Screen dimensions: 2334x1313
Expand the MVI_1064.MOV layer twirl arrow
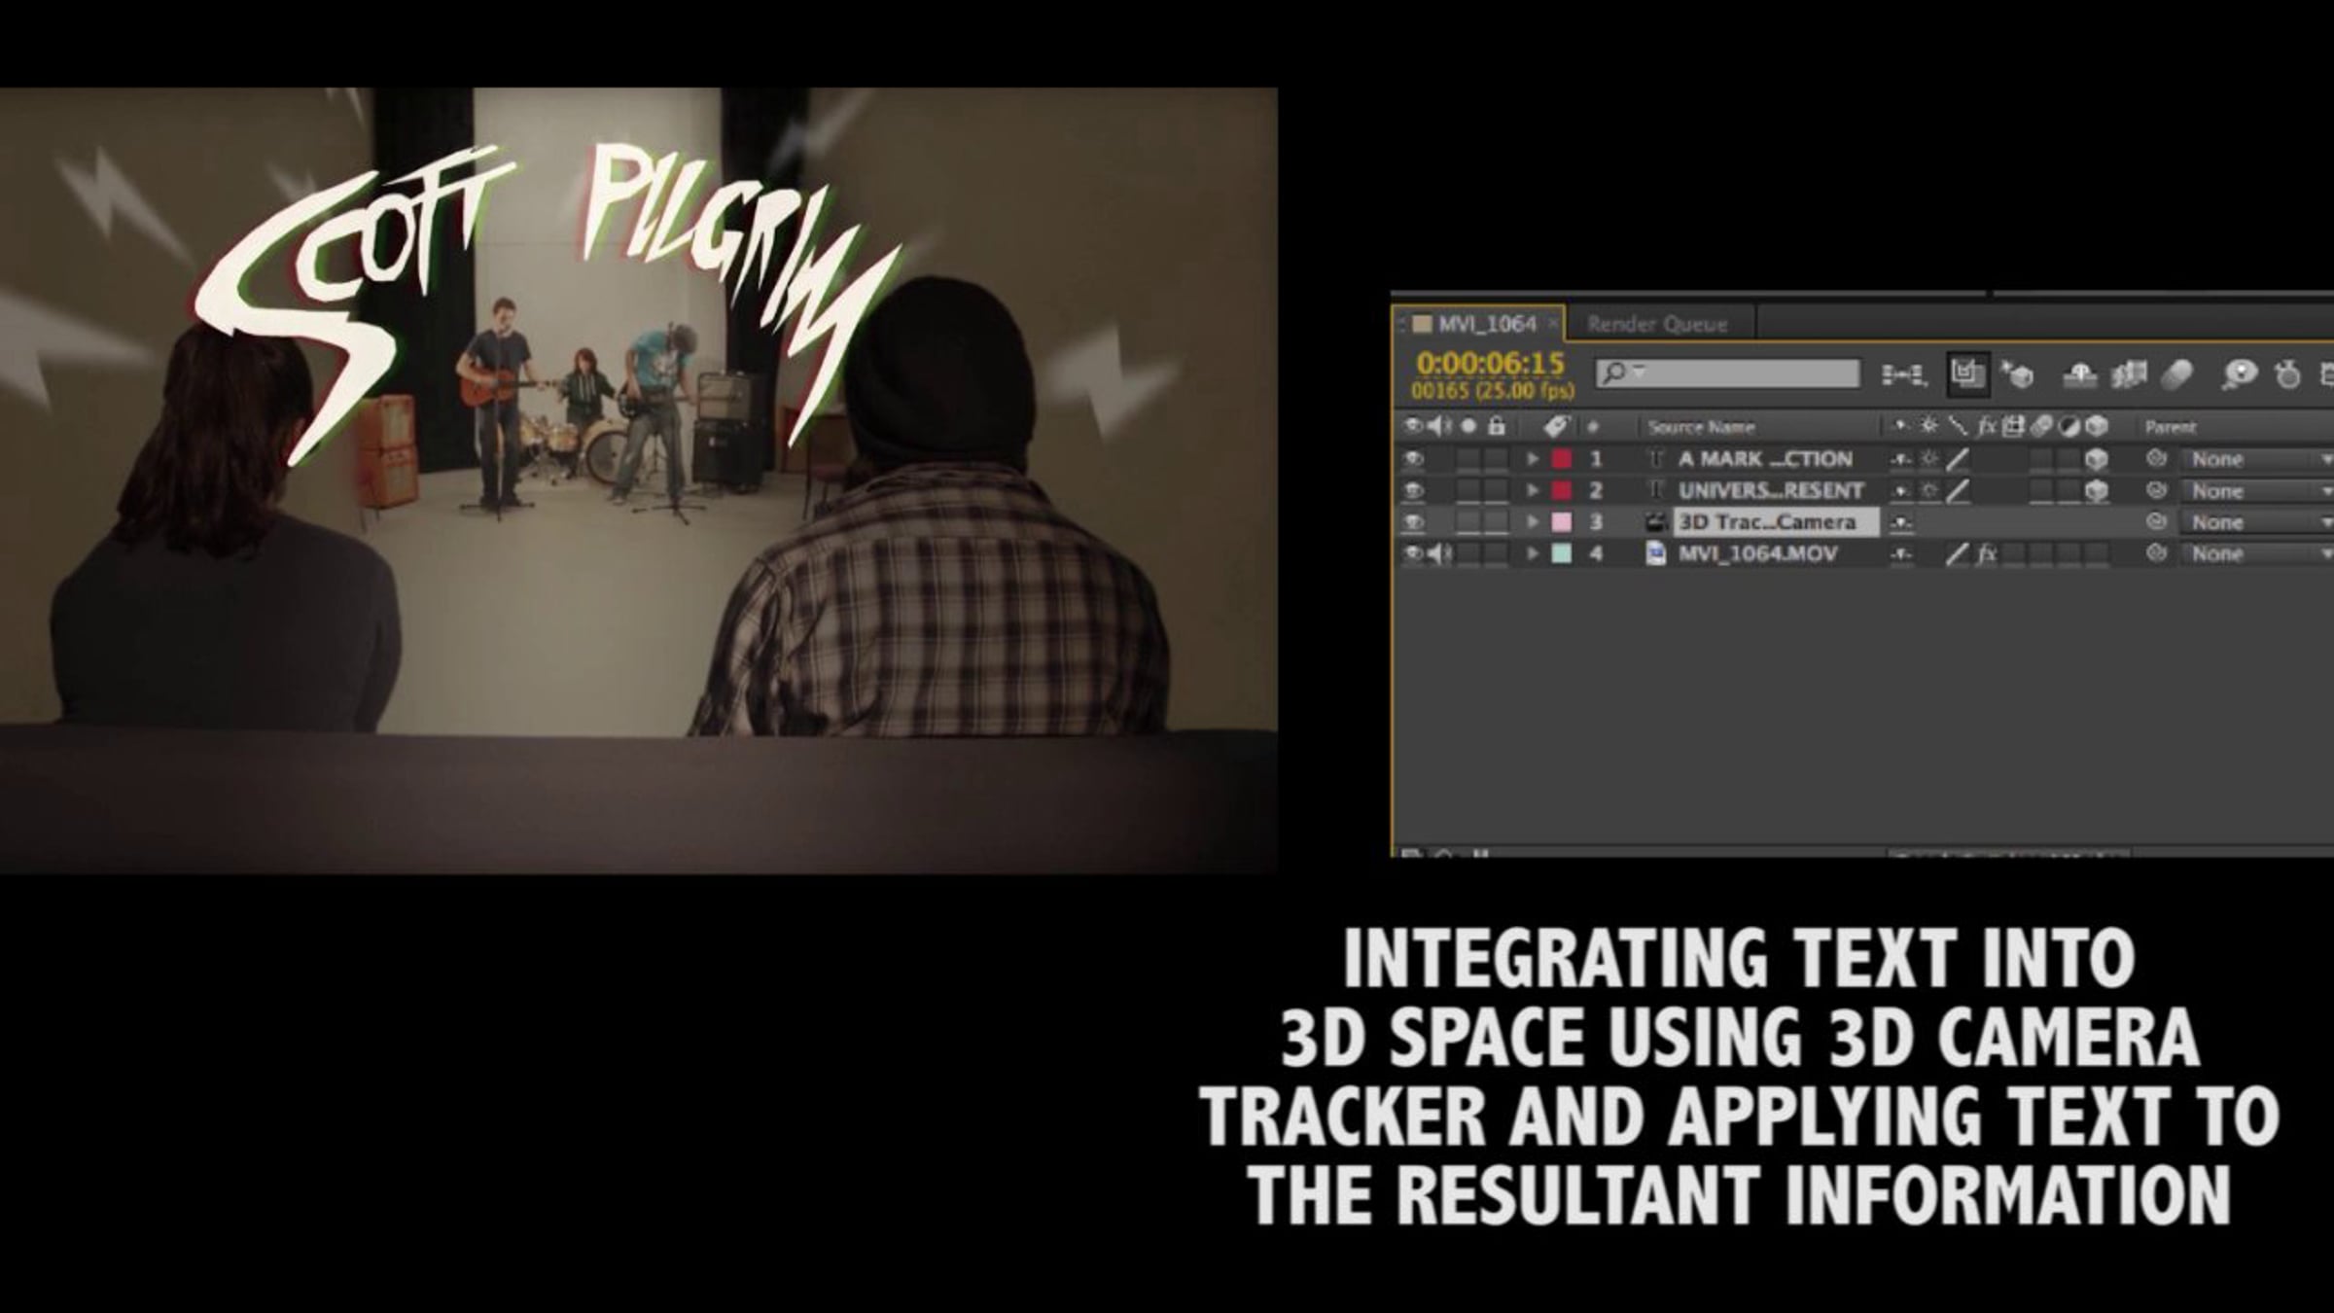click(1533, 553)
